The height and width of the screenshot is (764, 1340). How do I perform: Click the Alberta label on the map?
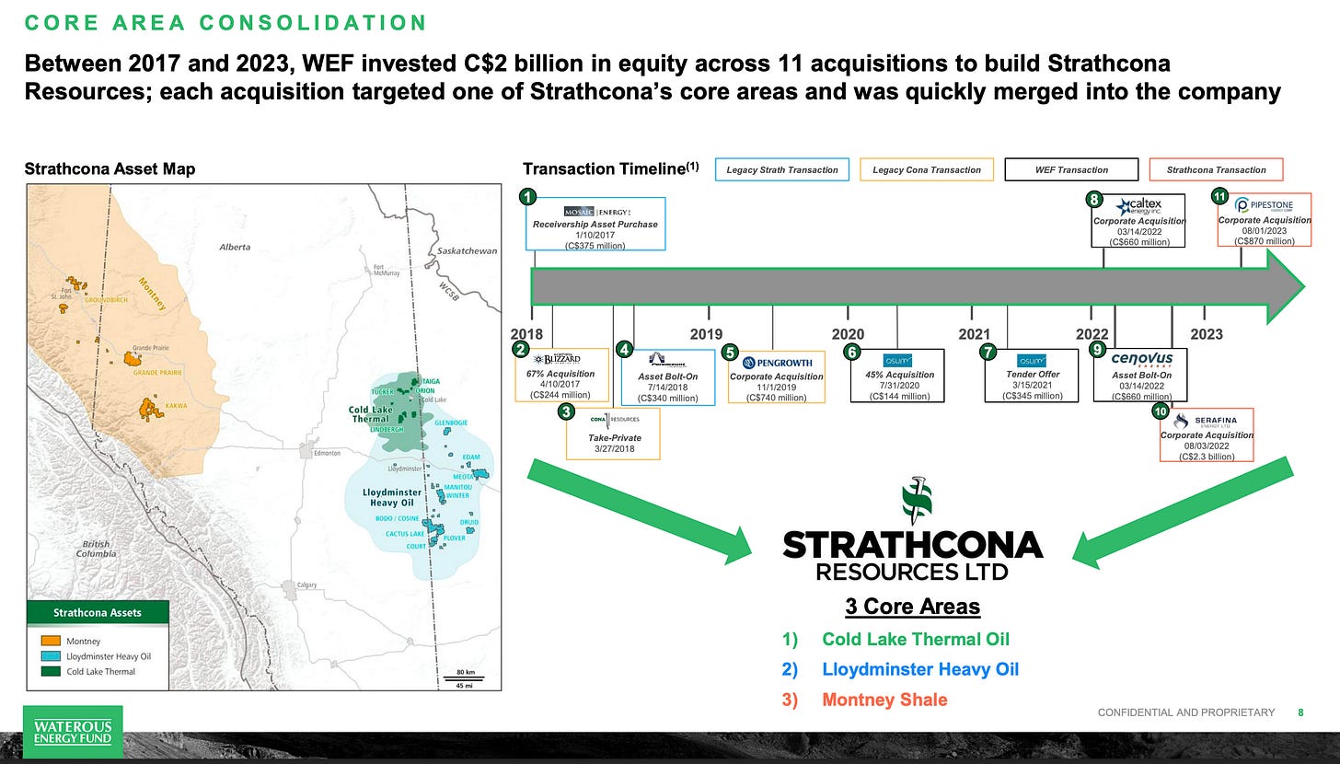click(x=235, y=248)
